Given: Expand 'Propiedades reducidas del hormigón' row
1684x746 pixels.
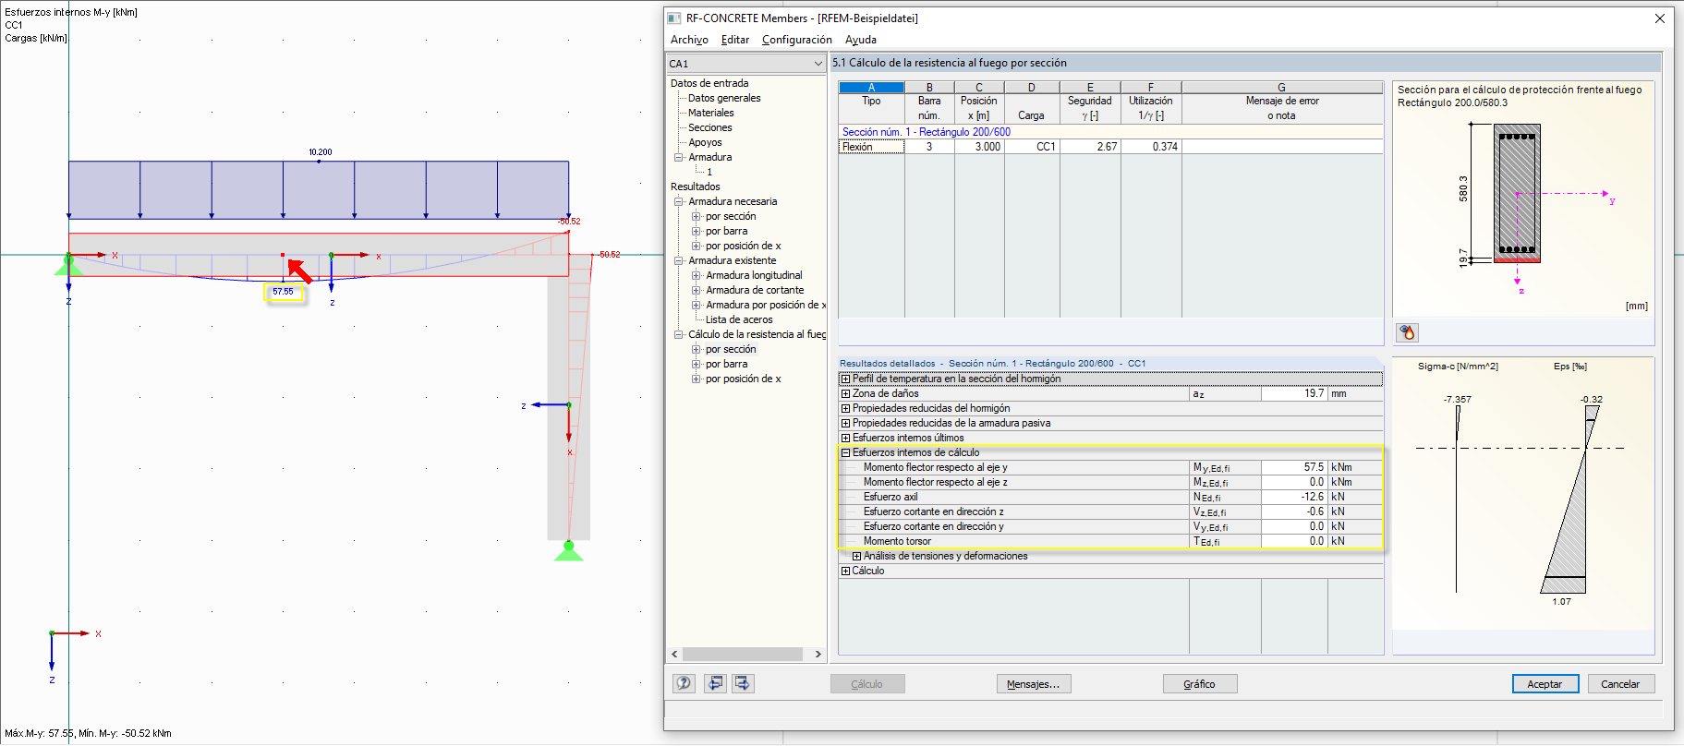Looking at the screenshot, I should (845, 408).
